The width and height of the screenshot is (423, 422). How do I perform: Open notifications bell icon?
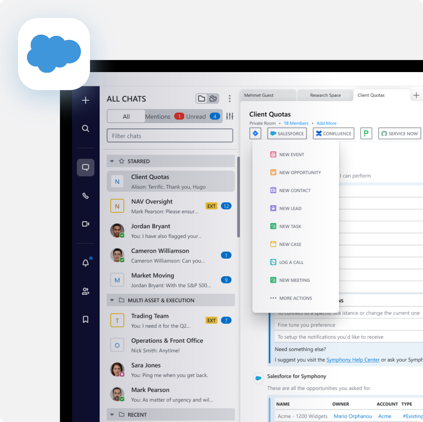[x=85, y=263]
